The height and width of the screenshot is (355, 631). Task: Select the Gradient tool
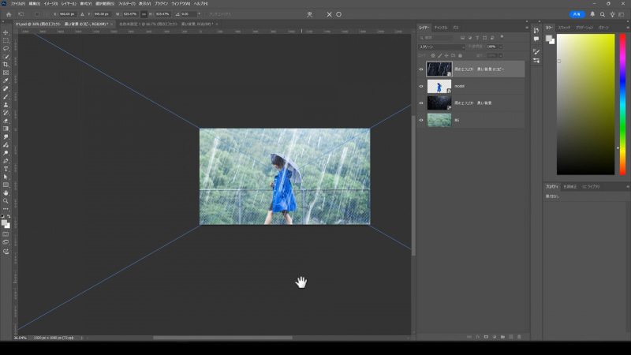[6, 129]
